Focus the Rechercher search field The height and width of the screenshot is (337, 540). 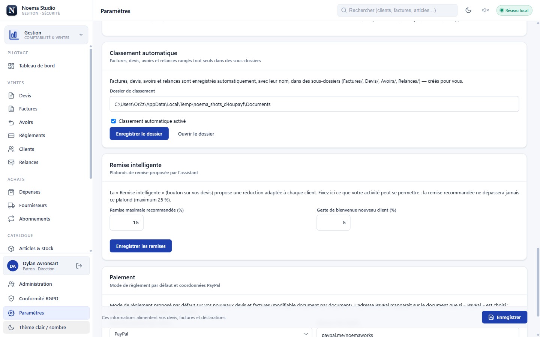pyautogui.click(x=397, y=10)
